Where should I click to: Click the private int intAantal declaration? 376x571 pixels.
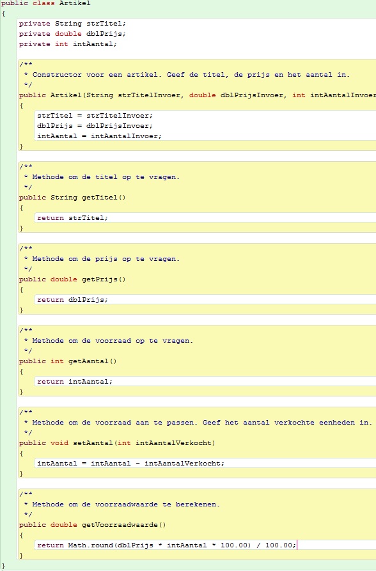[68, 44]
